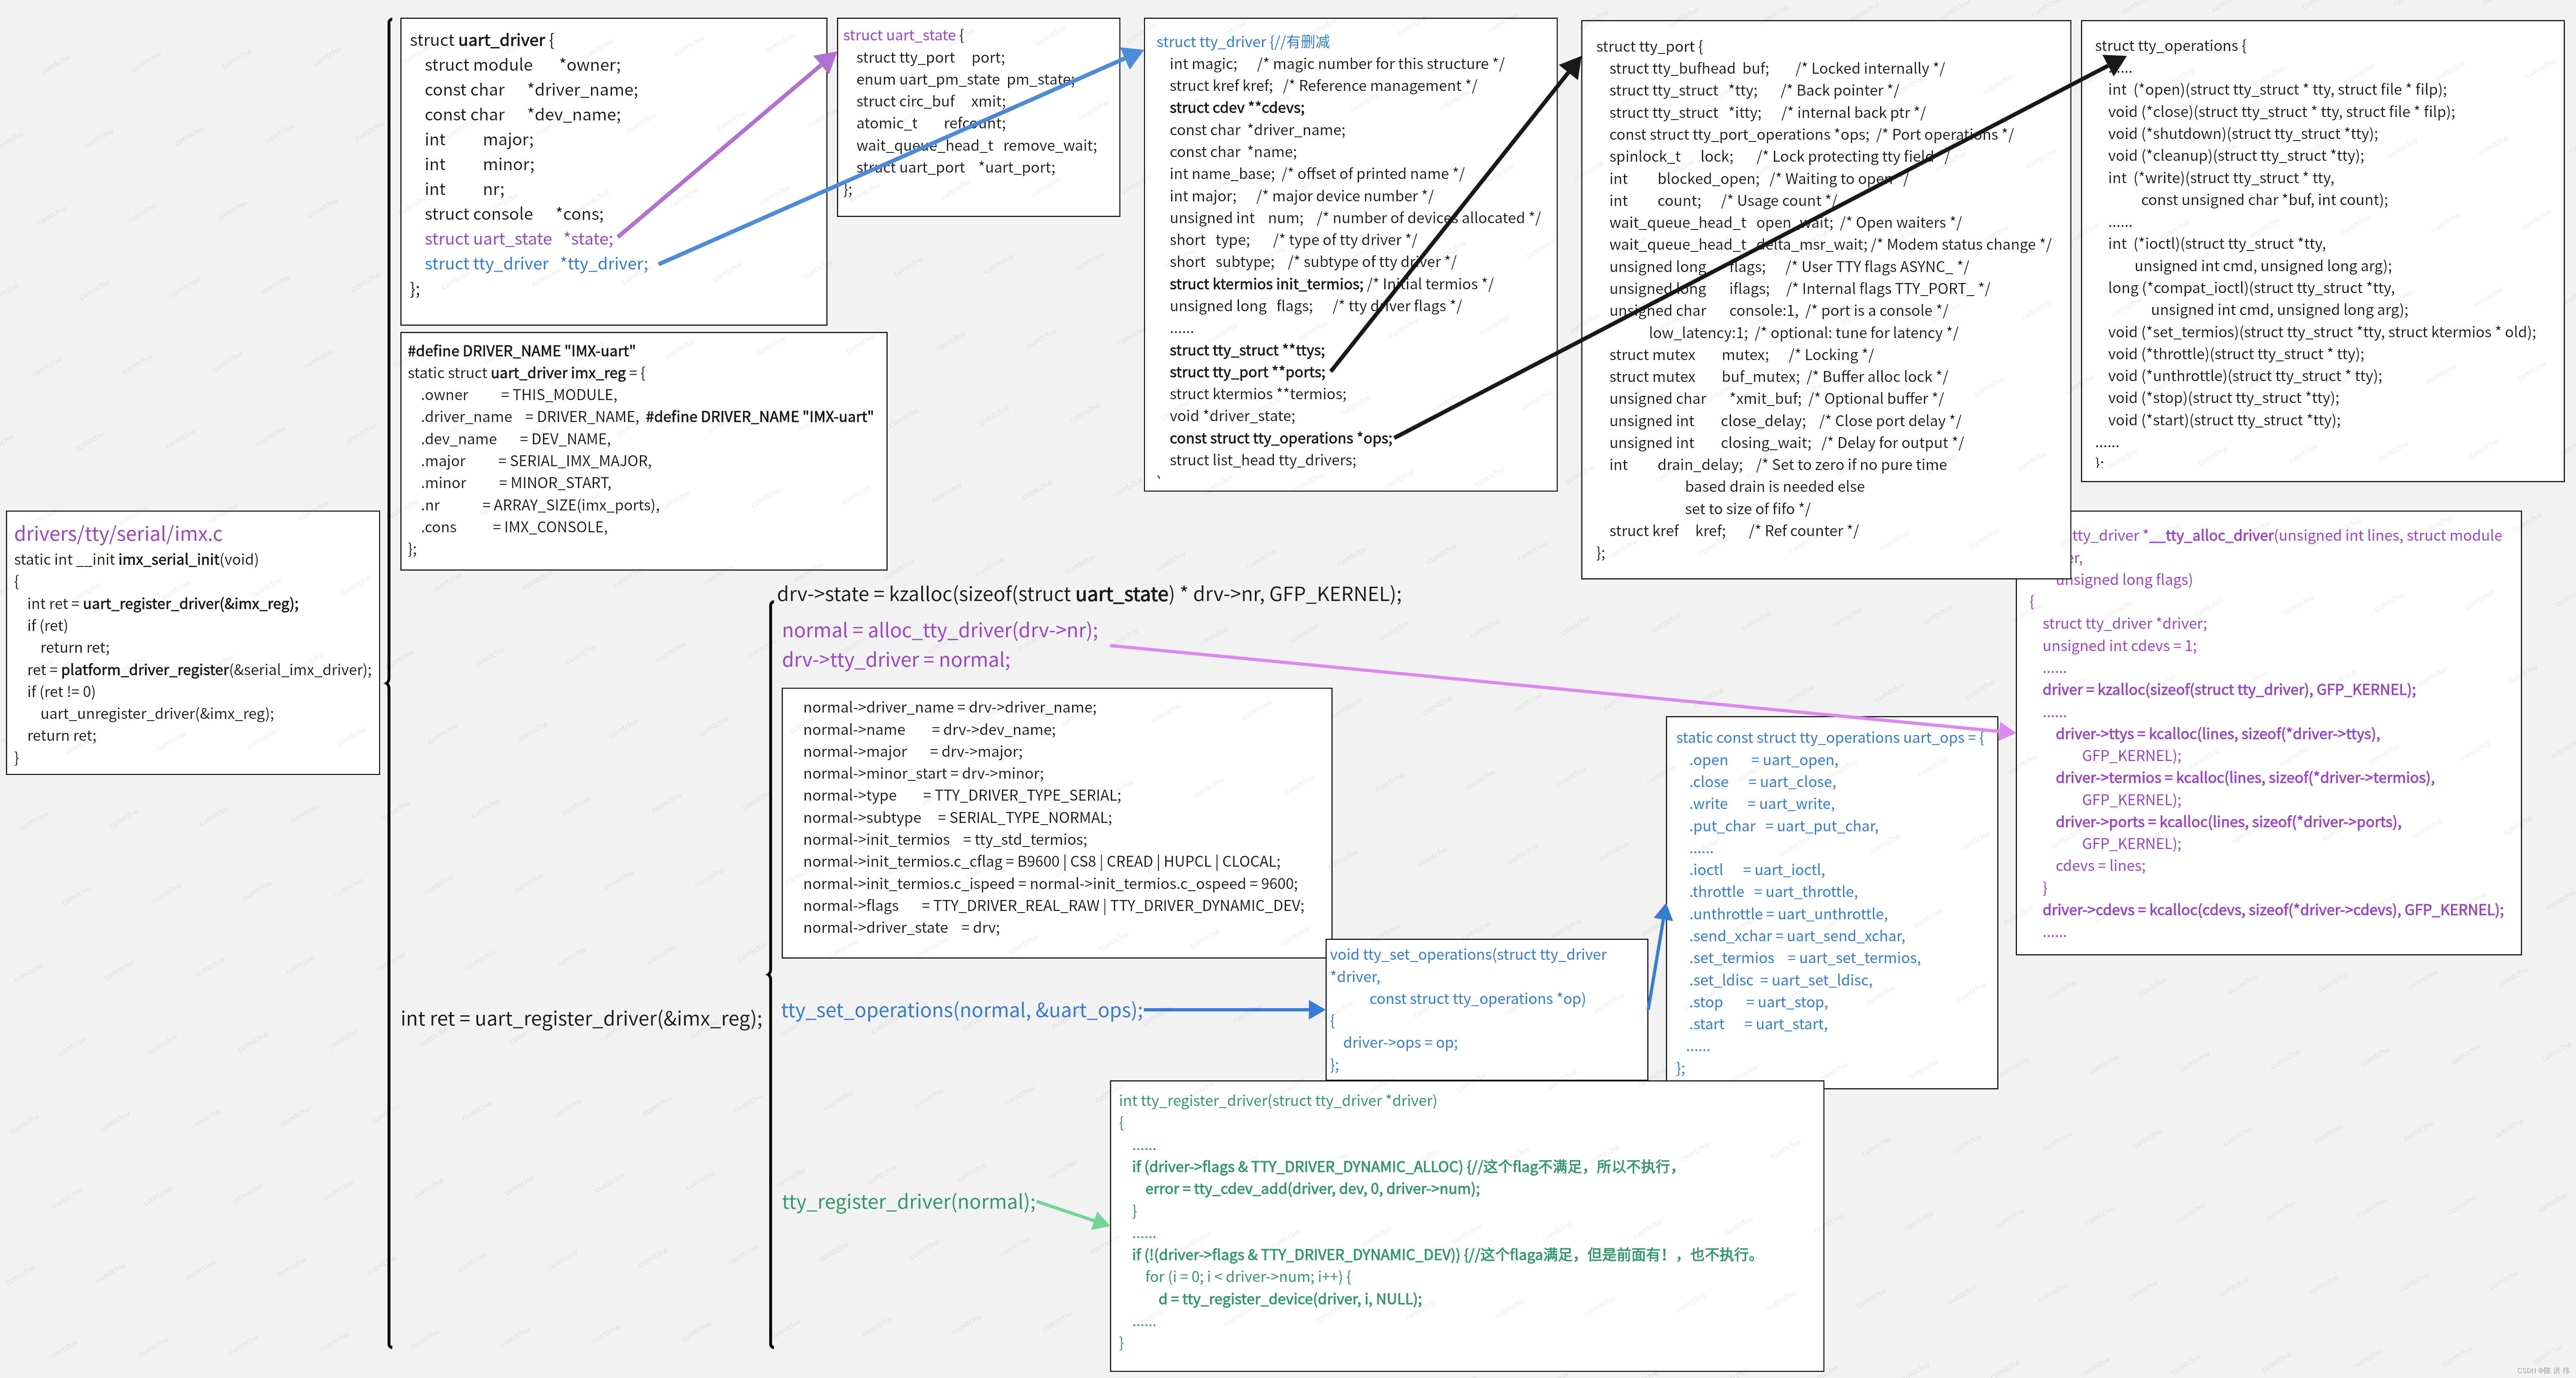Click 'const struct tty_operations *ops;' member line
Viewport: 2576px width, 1378px height.
pyautogui.click(x=1280, y=438)
